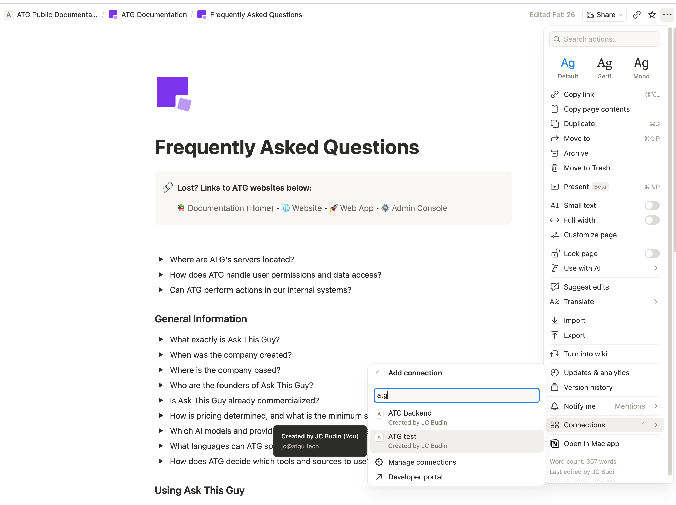Click the Move to Trash bin icon
This screenshot has width=676, height=505.
[554, 168]
